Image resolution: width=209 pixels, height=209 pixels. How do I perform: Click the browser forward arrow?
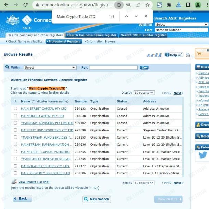(x=16, y=5)
